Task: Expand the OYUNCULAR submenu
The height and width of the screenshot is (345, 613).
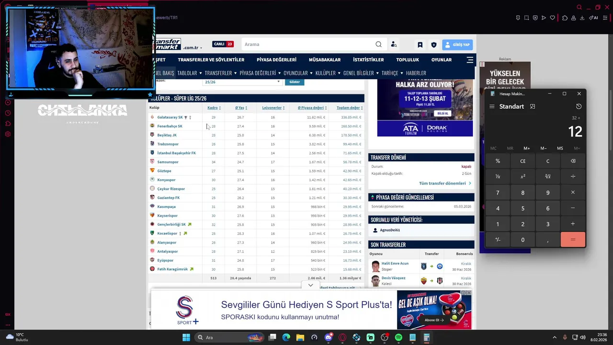Action: pyautogui.click(x=311, y=73)
